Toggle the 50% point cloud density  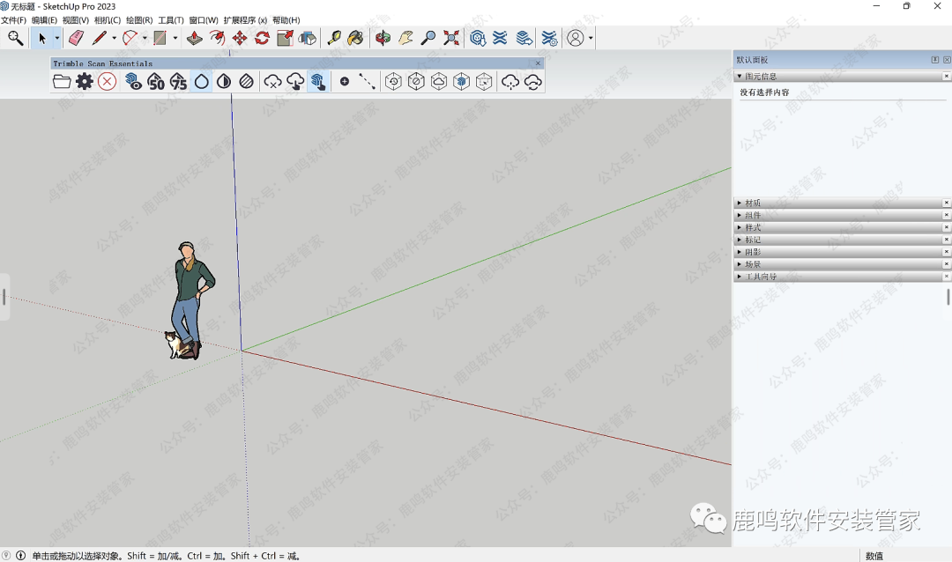point(156,82)
